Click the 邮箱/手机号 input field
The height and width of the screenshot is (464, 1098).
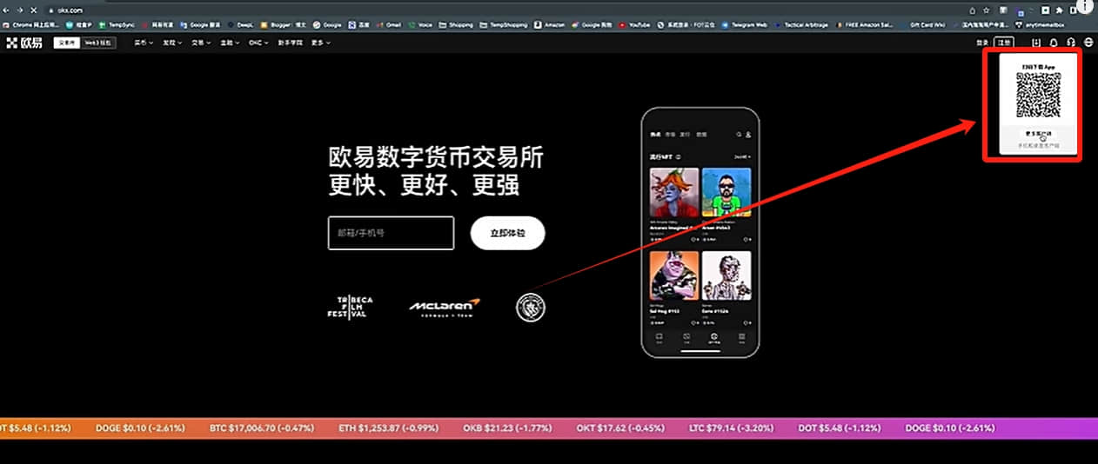tap(391, 234)
